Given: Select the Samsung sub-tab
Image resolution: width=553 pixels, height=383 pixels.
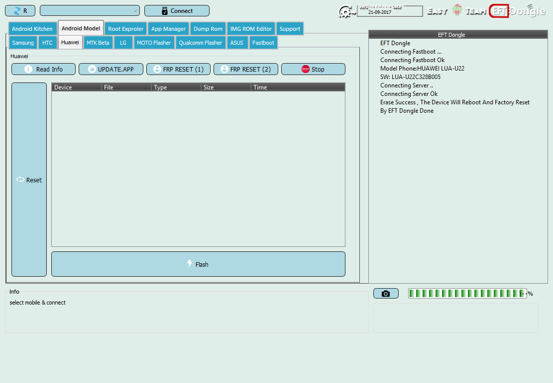Looking at the screenshot, I should (23, 43).
